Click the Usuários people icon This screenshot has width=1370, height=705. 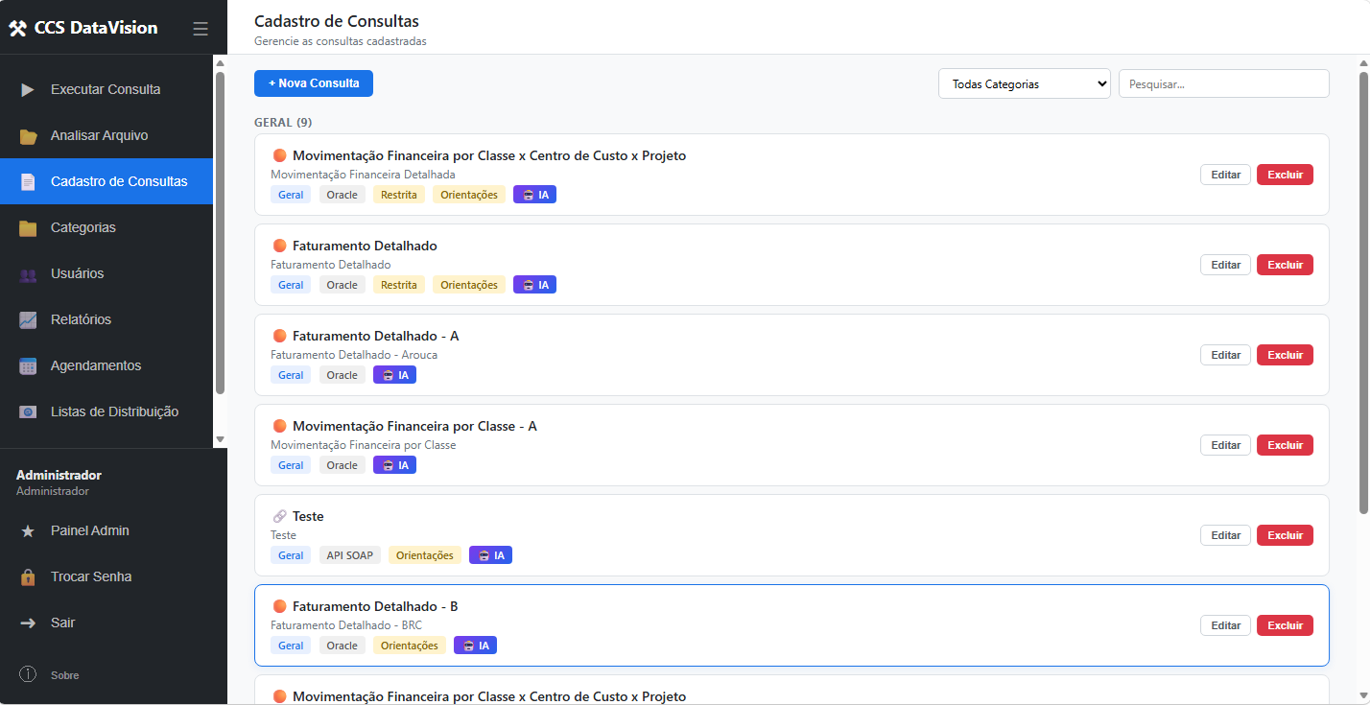tap(28, 274)
